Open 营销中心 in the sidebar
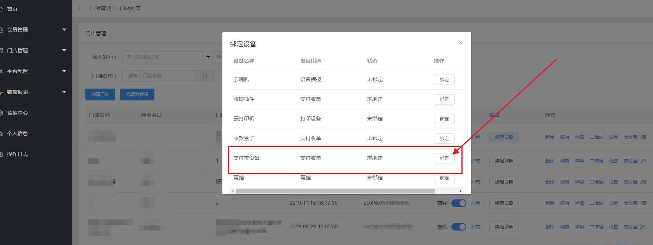Image resolution: width=653 pixels, height=245 pixels. tap(17, 113)
